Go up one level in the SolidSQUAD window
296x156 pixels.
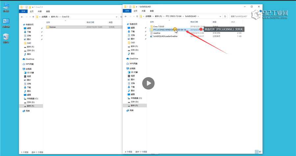pyautogui.click(x=137, y=16)
